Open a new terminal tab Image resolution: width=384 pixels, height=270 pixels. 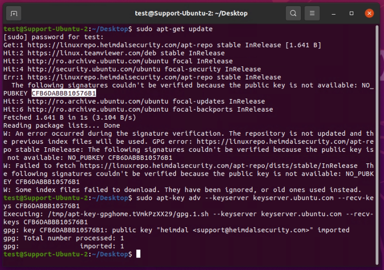14,13
